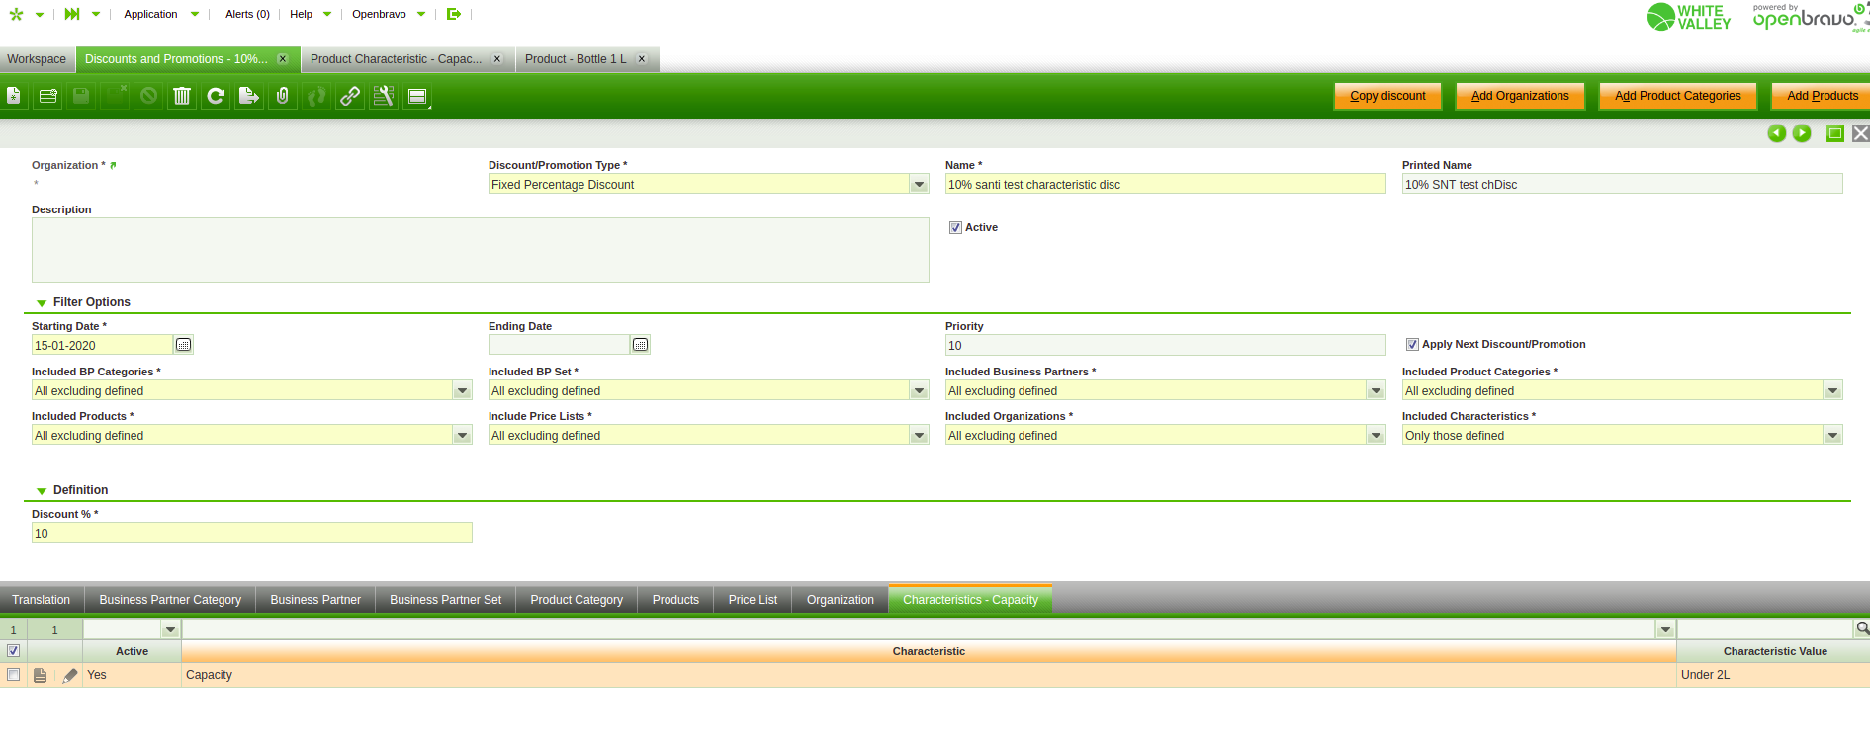Image resolution: width=1870 pixels, height=749 pixels.
Task: Toggle the Active checkbox
Action: 955,228
